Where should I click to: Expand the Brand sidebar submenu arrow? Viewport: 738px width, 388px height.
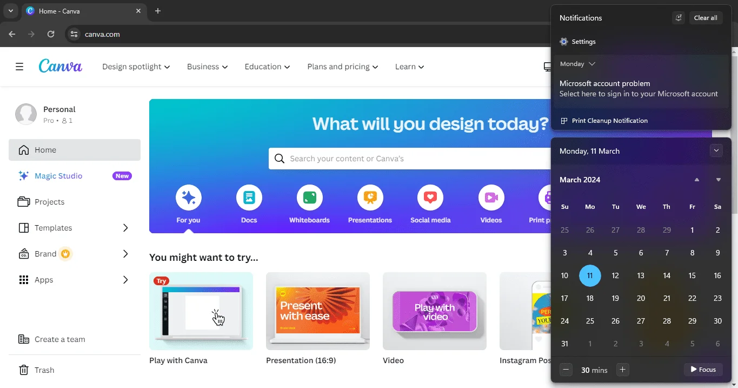coord(125,254)
